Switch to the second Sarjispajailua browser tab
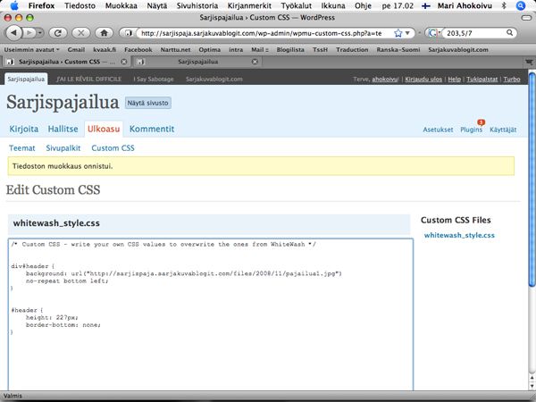This screenshot has width=536, height=402. point(198,62)
